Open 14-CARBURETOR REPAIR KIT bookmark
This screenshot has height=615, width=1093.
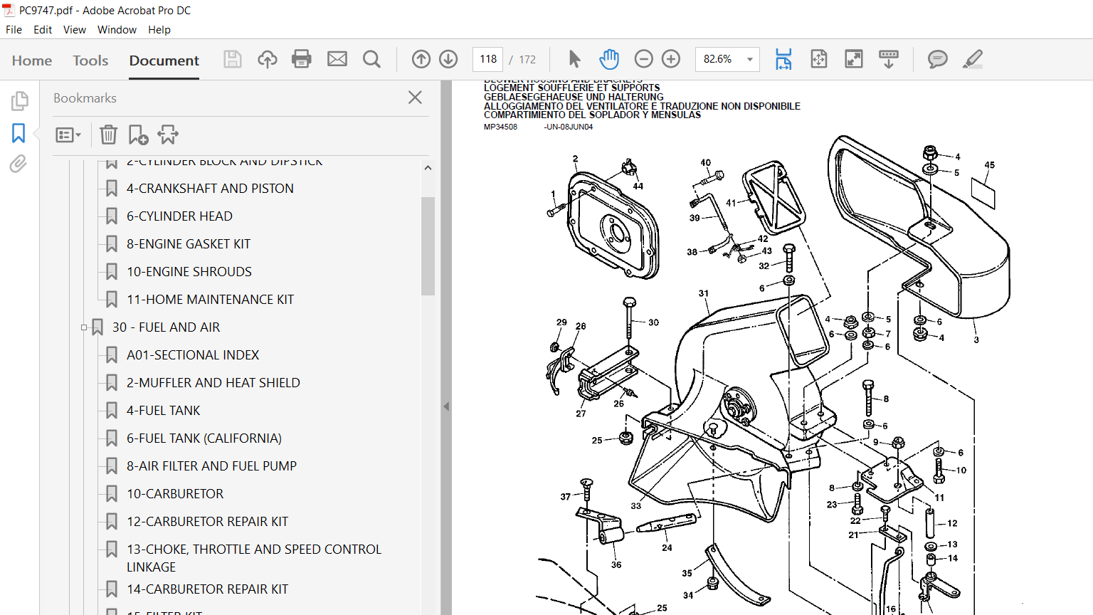[x=207, y=589]
